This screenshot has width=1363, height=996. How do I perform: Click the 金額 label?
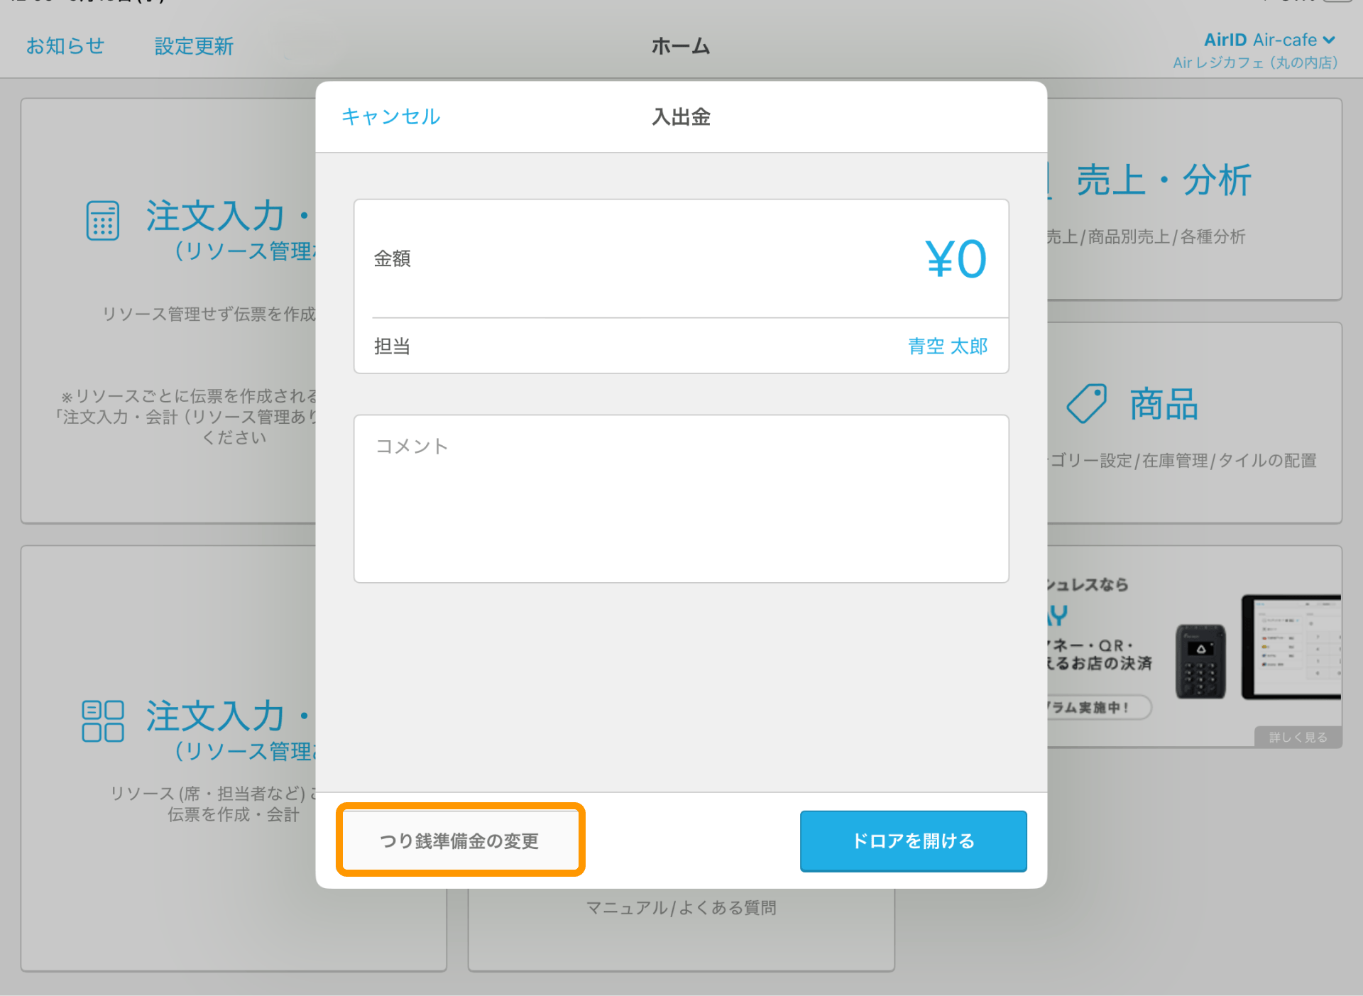[392, 258]
